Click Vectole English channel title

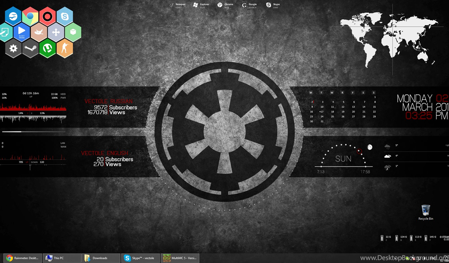point(104,153)
